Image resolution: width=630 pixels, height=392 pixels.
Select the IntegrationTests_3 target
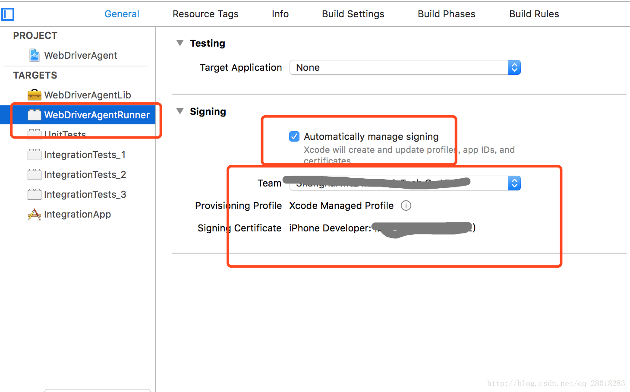pyautogui.click(x=85, y=194)
